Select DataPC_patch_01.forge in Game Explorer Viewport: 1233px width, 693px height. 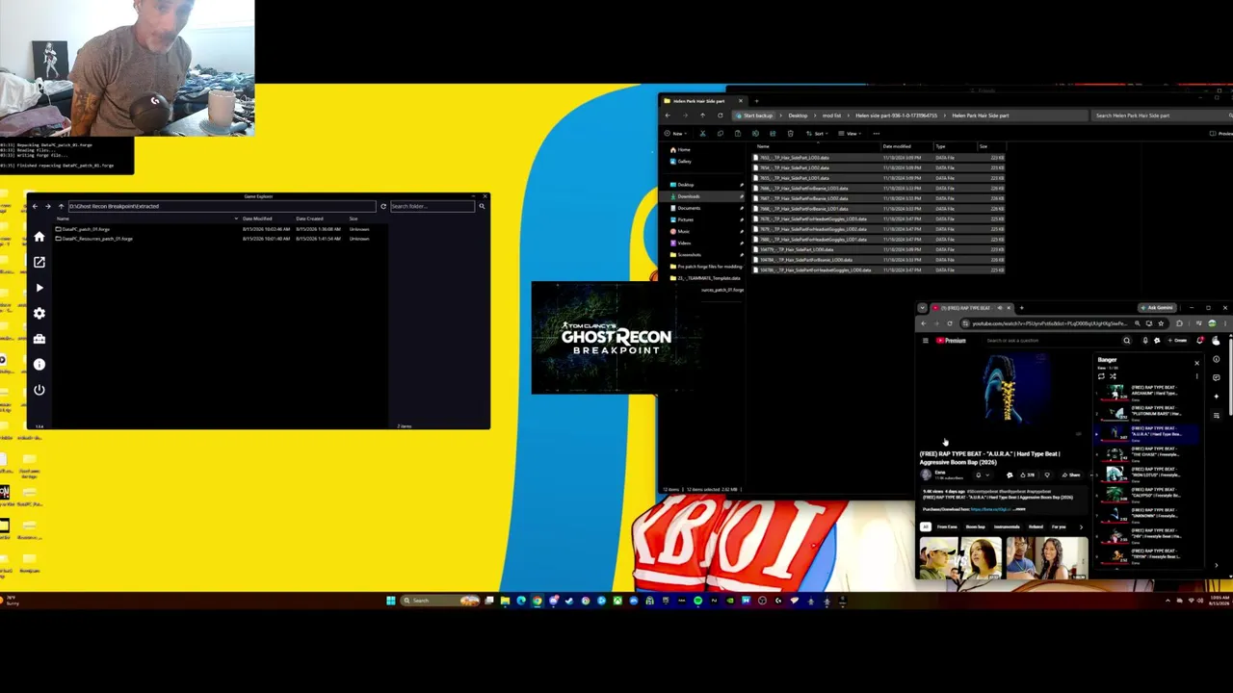click(x=85, y=229)
